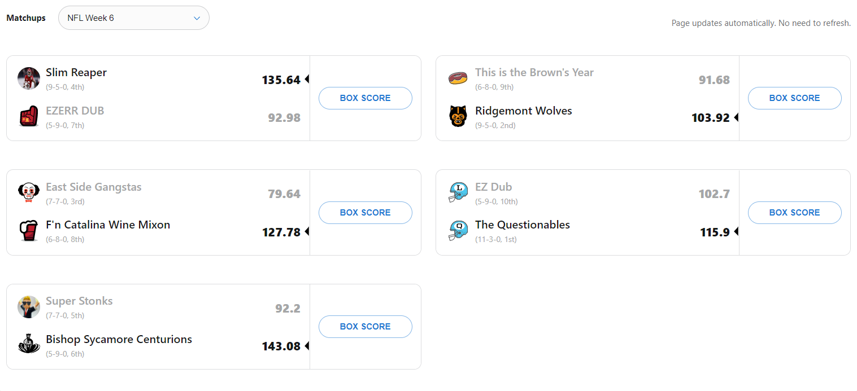Click F'n Catalina Wine Mixon cup logo
This screenshot has width=857, height=391.
pyautogui.click(x=28, y=231)
